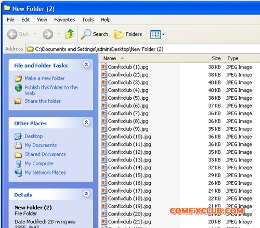This screenshot has height=228, width=260.
Task: Select file Comfixclub (15).jpg
Action: [129, 175]
